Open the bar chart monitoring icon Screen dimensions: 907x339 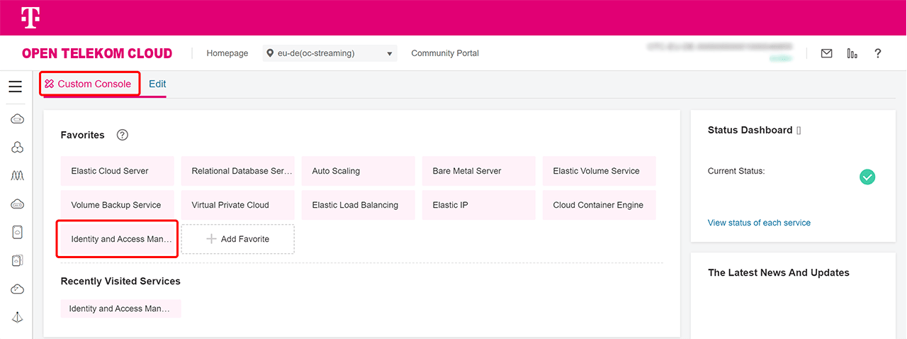pos(852,53)
